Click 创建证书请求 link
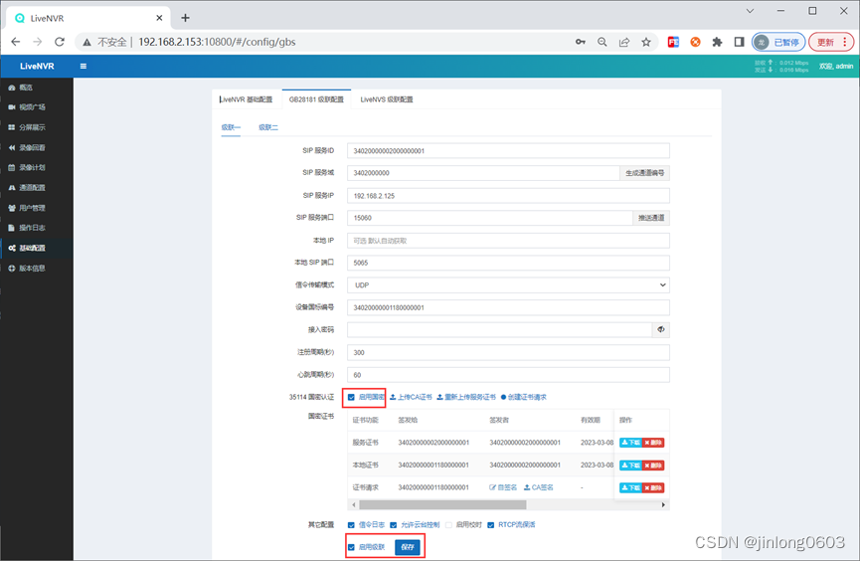Image resolution: width=860 pixels, height=561 pixels. 524,398
